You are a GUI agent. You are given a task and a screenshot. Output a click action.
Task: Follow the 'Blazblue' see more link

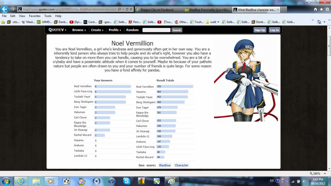coord(165,165)
